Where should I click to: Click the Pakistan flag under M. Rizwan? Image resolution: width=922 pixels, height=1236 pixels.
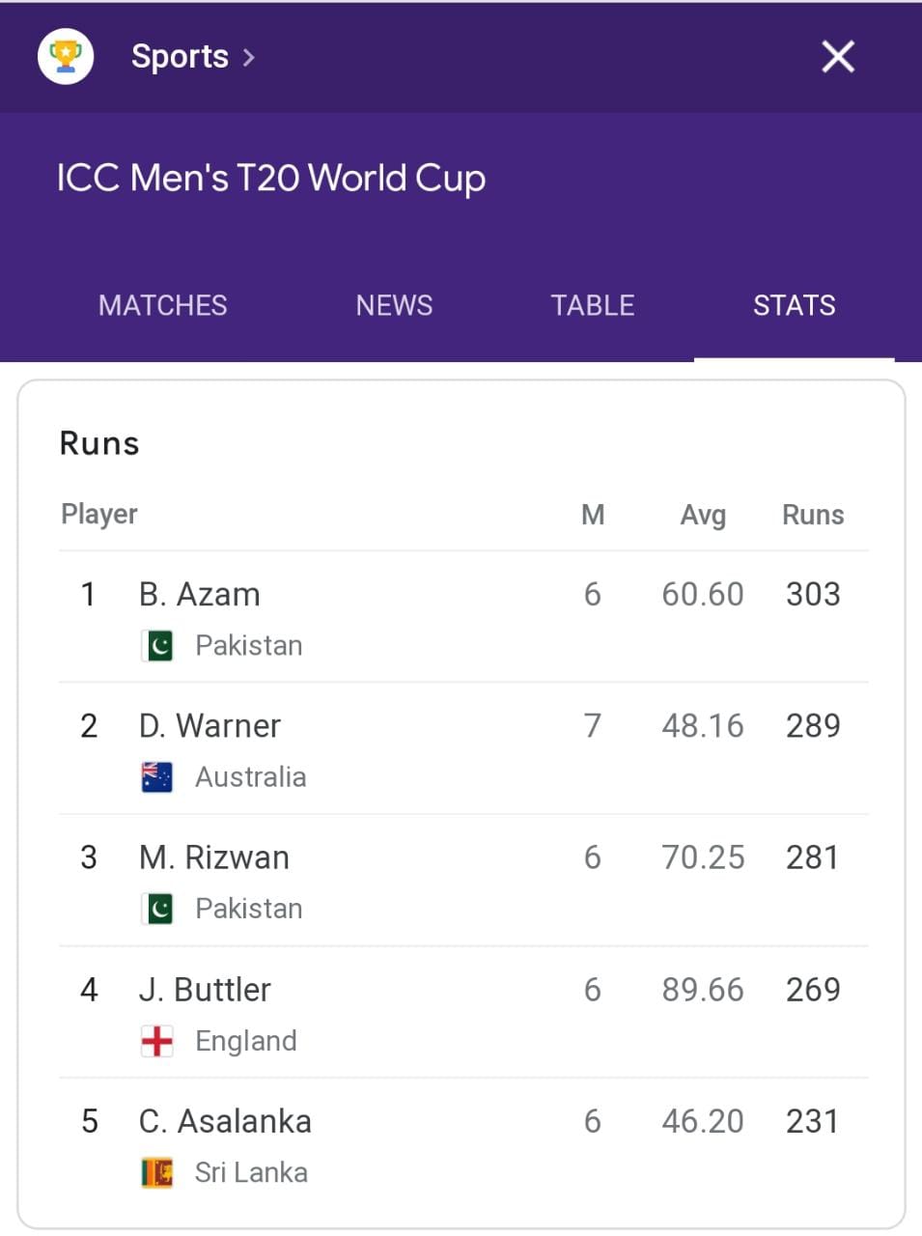click(x=157, y=909)
